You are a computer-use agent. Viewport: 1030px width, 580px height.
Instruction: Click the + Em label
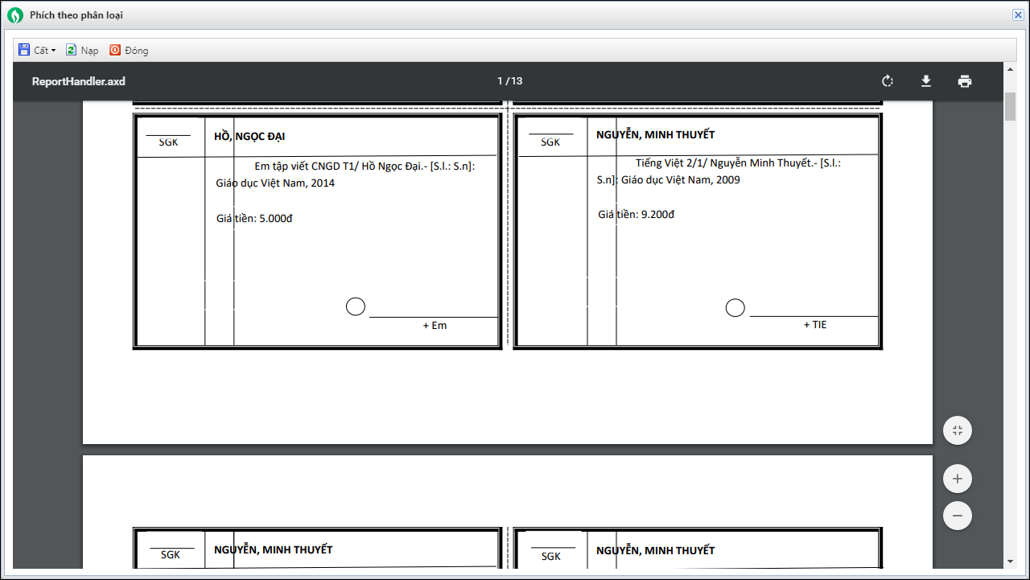(435, 326)
